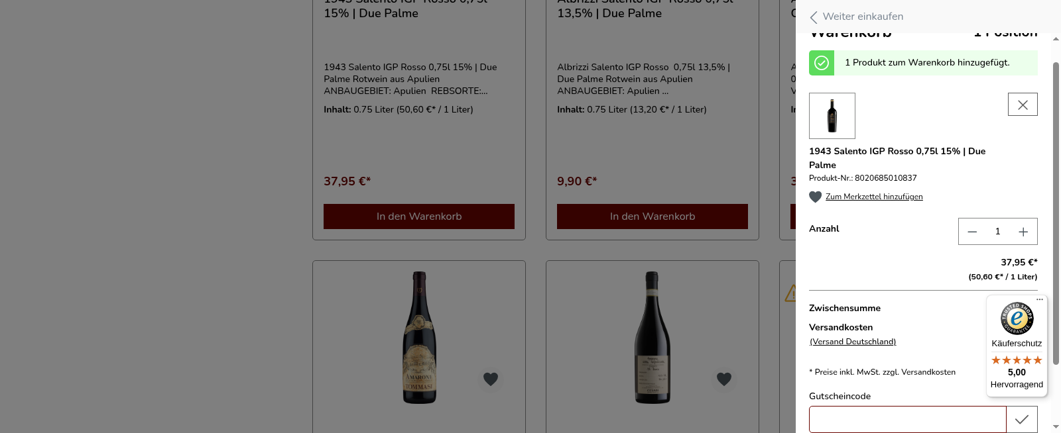Screen dimensions: 1061x433
Task: Remove the cart item with the X button
Action: [1023, 104]
